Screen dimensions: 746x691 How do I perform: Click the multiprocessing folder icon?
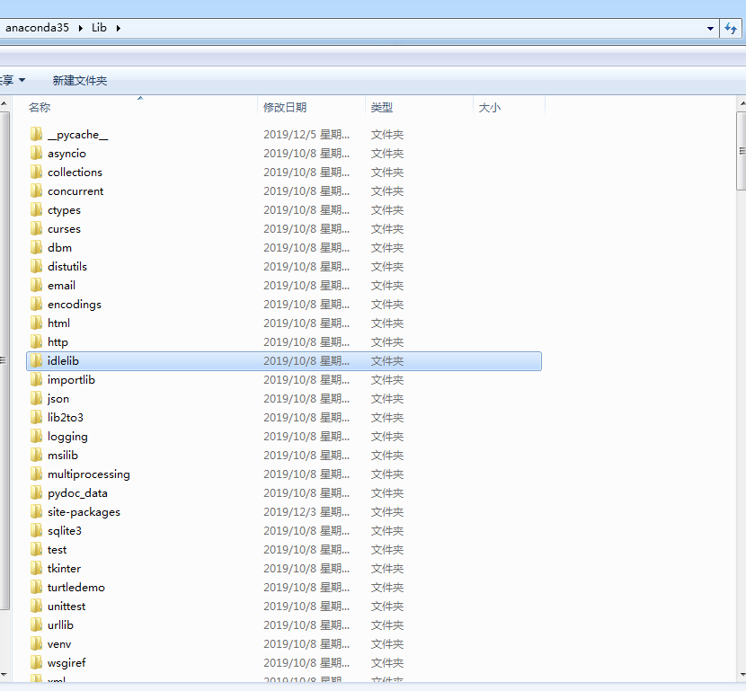click(x=36, y=474)
